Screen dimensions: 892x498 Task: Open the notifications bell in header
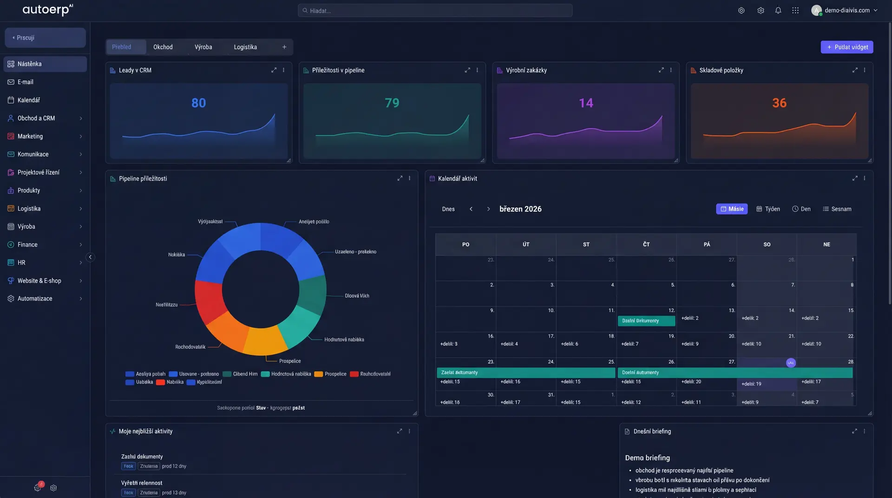coord(778,10)
